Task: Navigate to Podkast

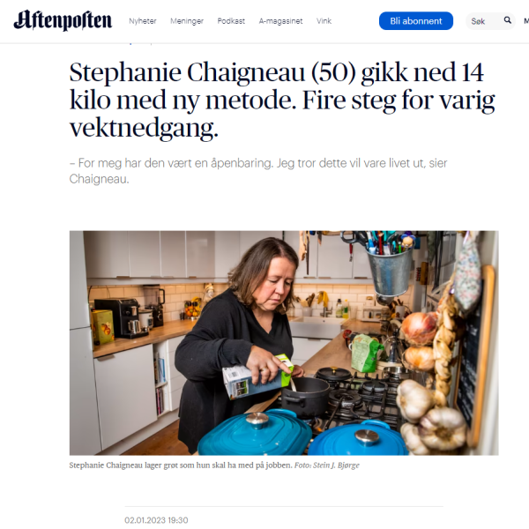Action: 231,21
